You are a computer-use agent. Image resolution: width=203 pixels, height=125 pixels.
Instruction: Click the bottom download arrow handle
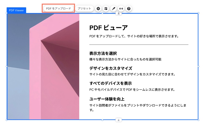point(119,120)
